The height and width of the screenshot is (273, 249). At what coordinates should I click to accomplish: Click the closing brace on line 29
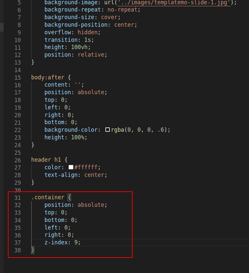point(33,182)
